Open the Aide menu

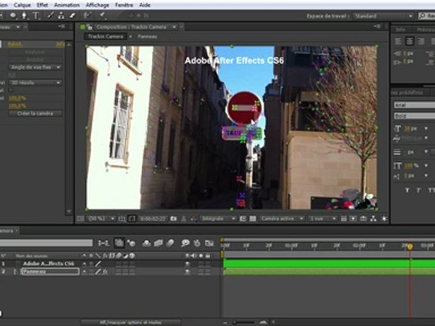click(x=145, y=5)
